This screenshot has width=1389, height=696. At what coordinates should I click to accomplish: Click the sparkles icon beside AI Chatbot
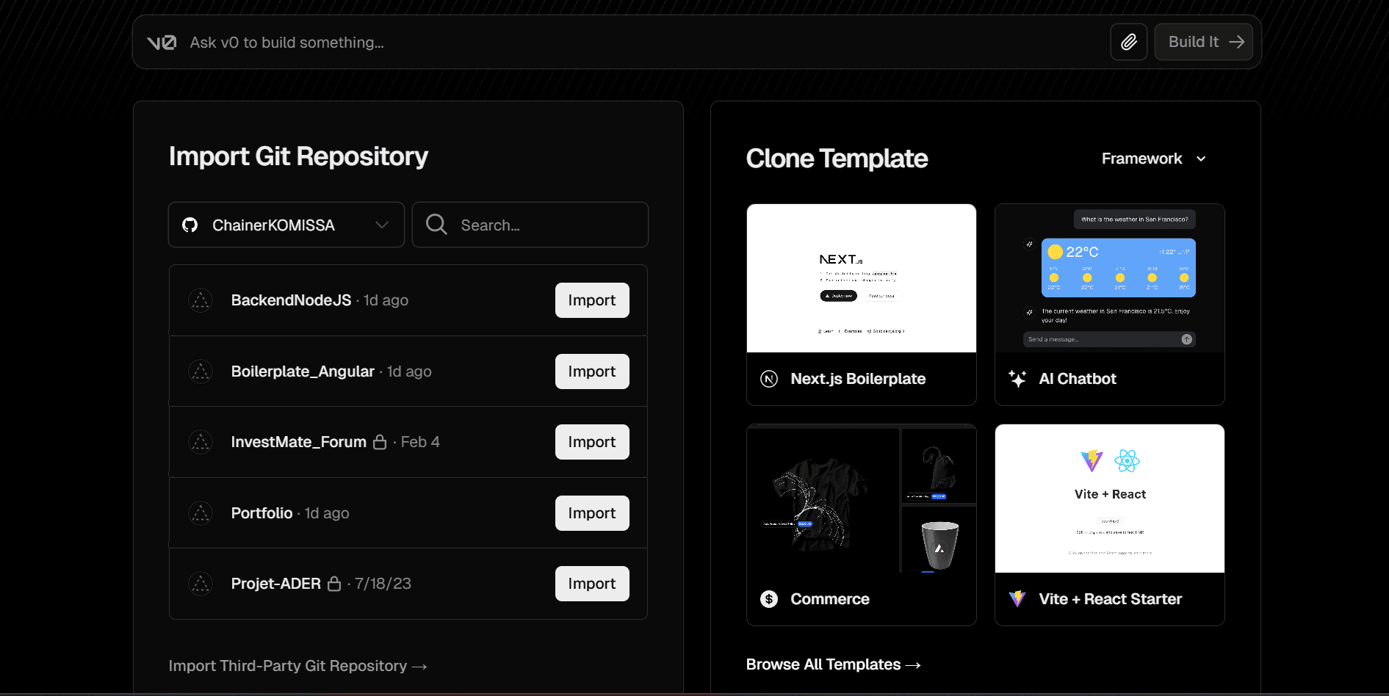(1018, 378)
